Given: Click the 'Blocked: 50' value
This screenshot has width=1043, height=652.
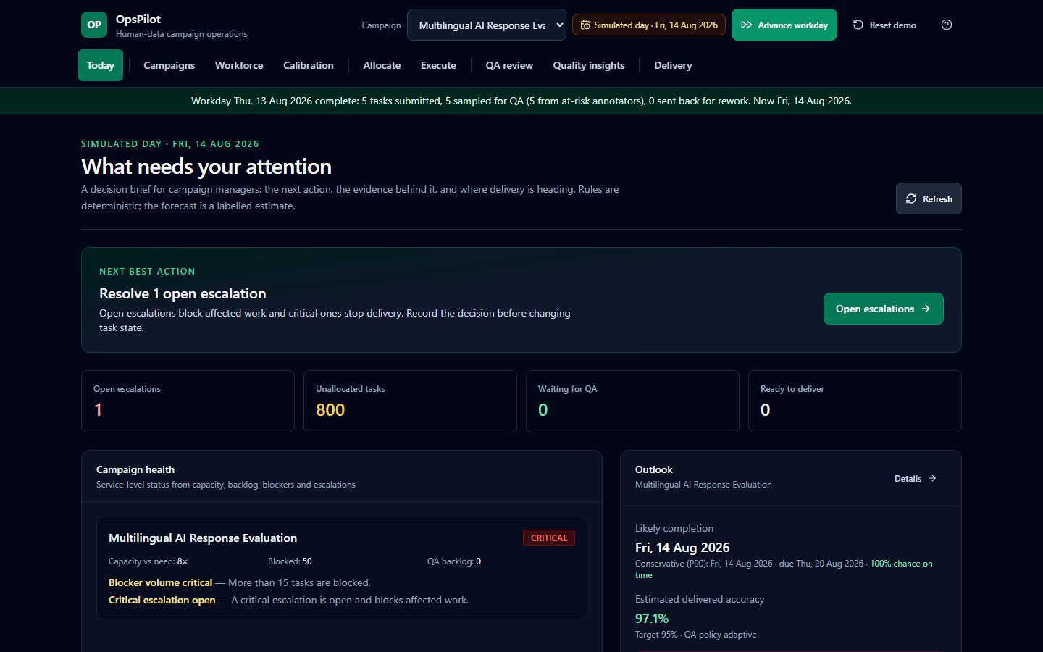Looking at the screenshot, I should (x=290, y=561).
